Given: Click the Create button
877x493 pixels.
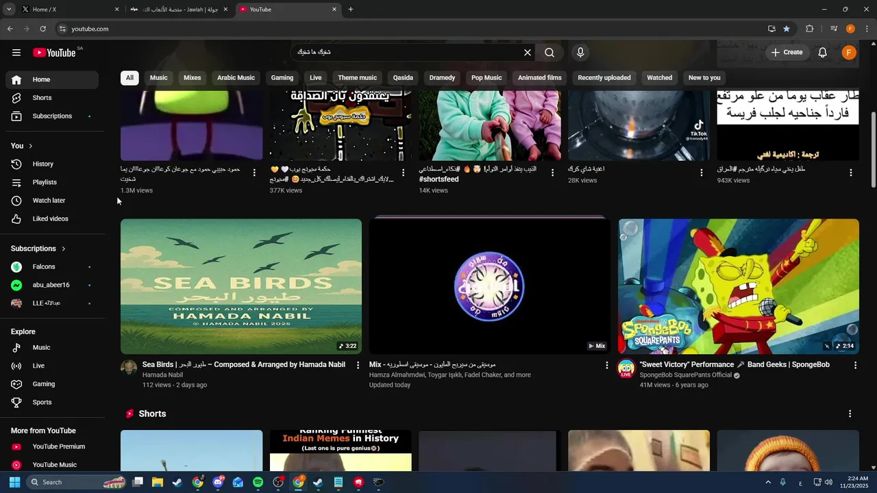Looking at the screenshot, I should coord(787,53).
